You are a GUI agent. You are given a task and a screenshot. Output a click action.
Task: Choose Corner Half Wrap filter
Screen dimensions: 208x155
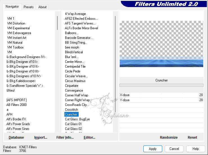76,95
